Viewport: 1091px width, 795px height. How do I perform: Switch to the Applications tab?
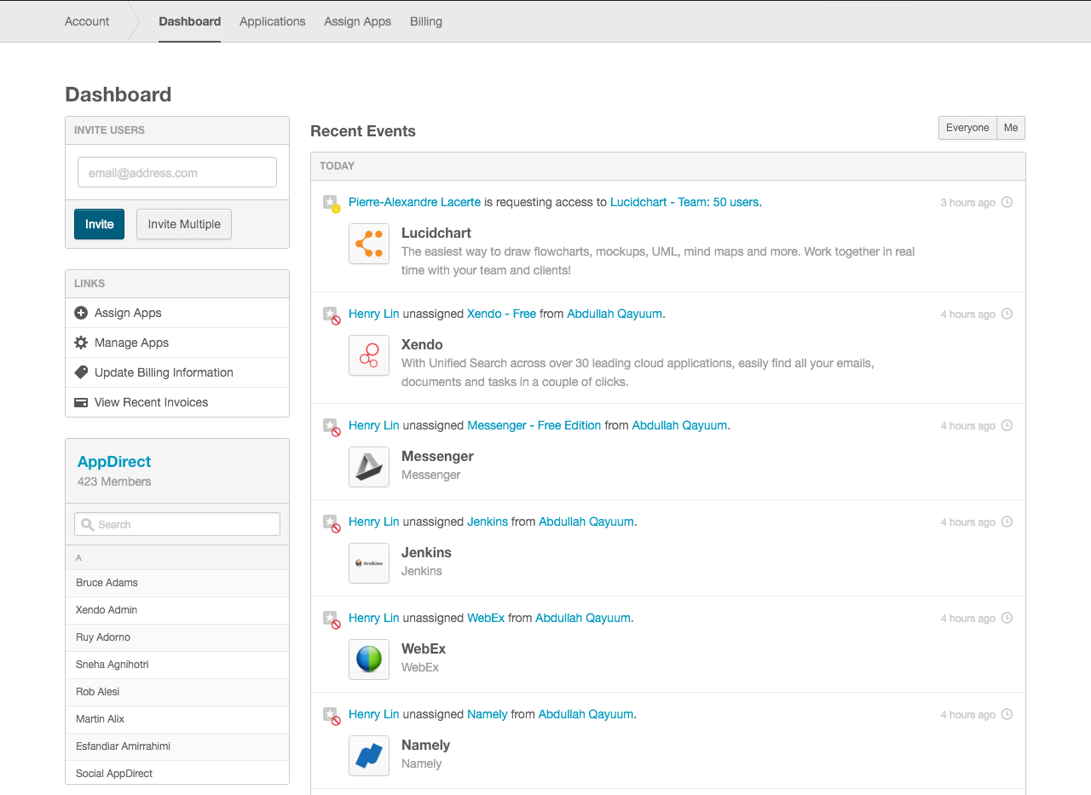pyautogui.click(x=272, y=21)
